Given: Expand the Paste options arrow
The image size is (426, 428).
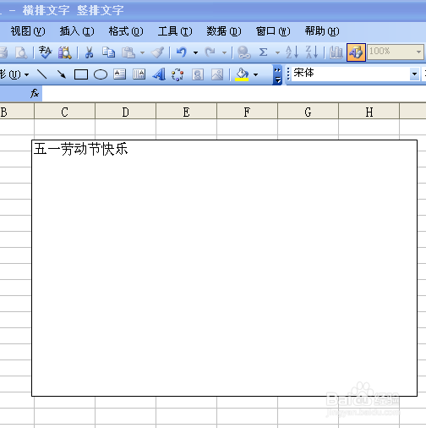Looking at the screenshot, I should pos(142,52).
